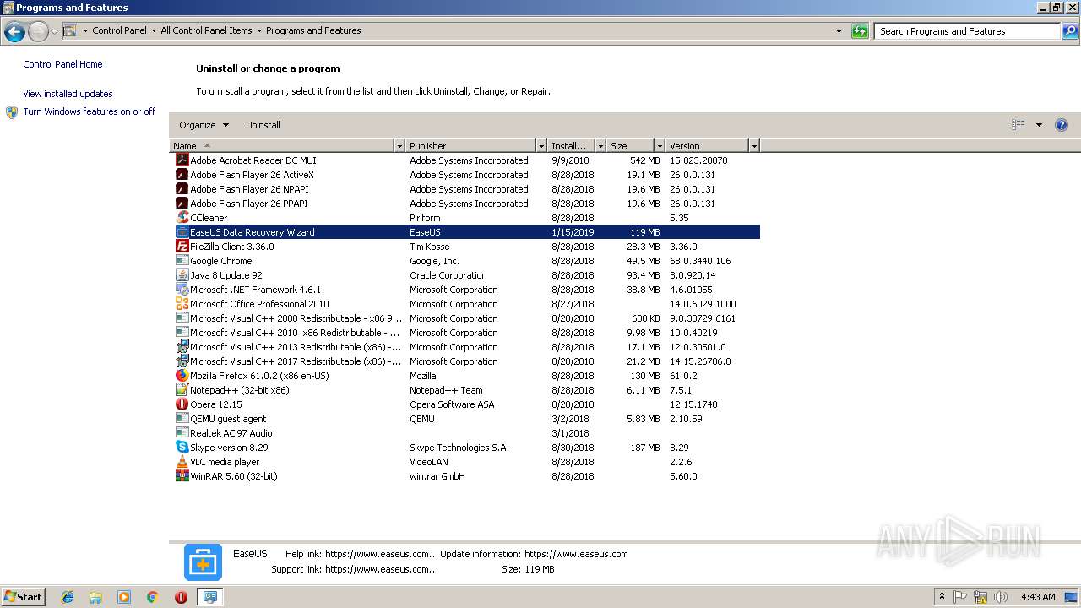
Task: Expand the view options dropdown arrow
Action: click(1039, 125)
